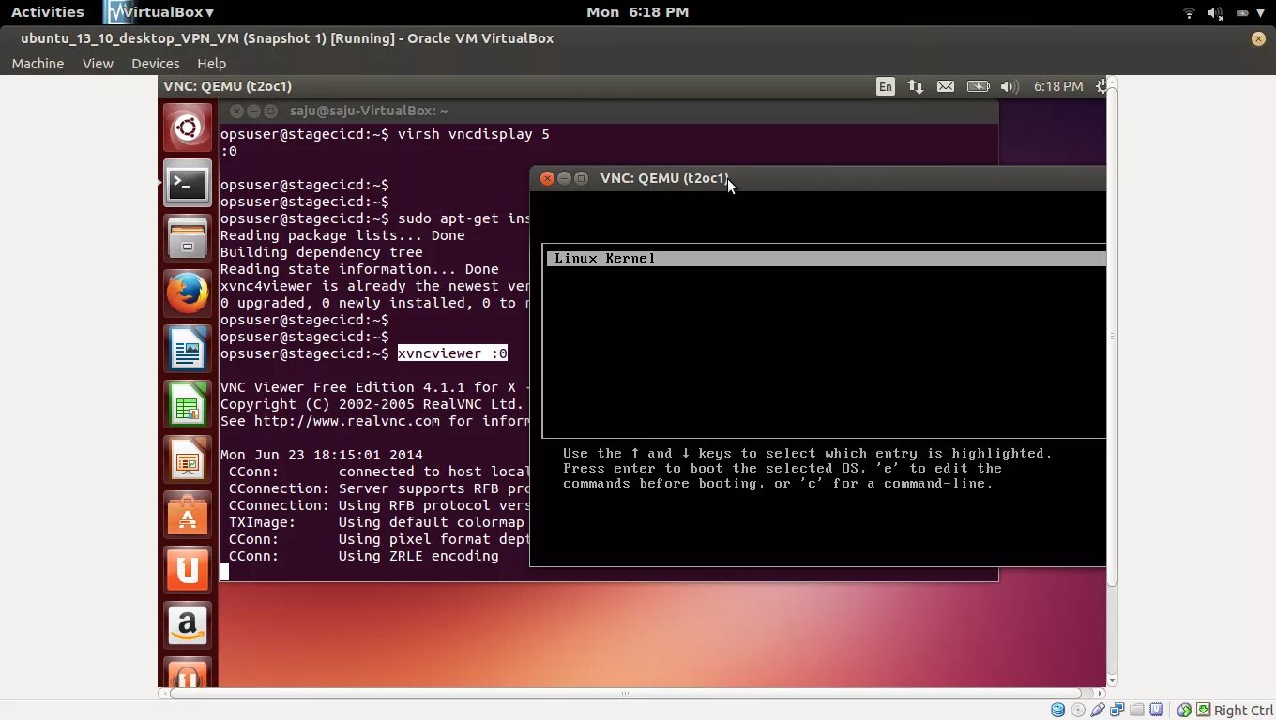1276x720 pixels.
Task: Open Ubuntu Software Center launcher icon
Action: [188, 515]
